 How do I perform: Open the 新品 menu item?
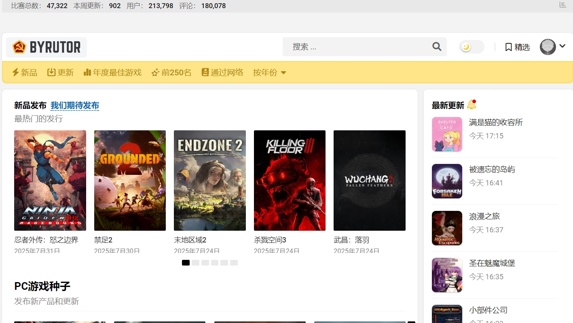[25, 72]
